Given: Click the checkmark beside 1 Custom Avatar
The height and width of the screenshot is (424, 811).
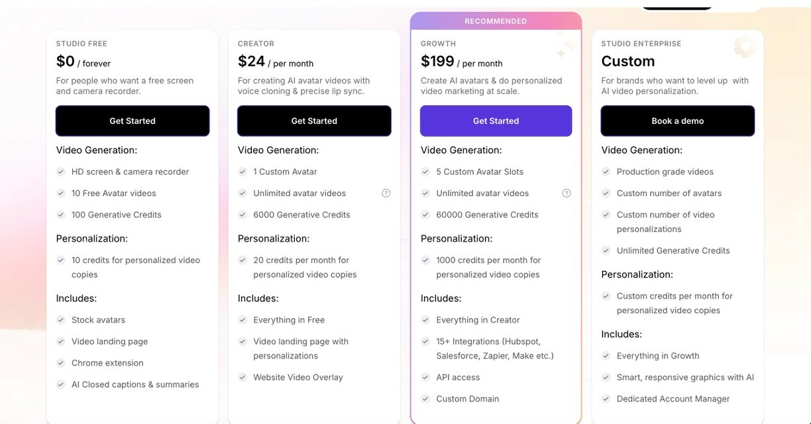Looking at the screenshot, I should (243, 172).
